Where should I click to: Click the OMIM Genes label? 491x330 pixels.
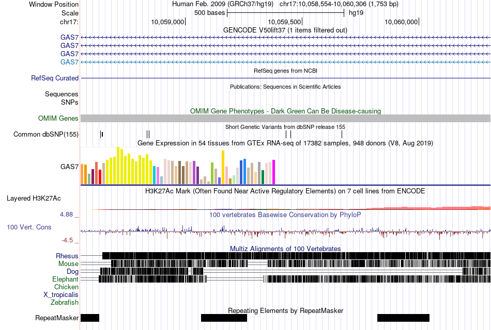[58, 119]
